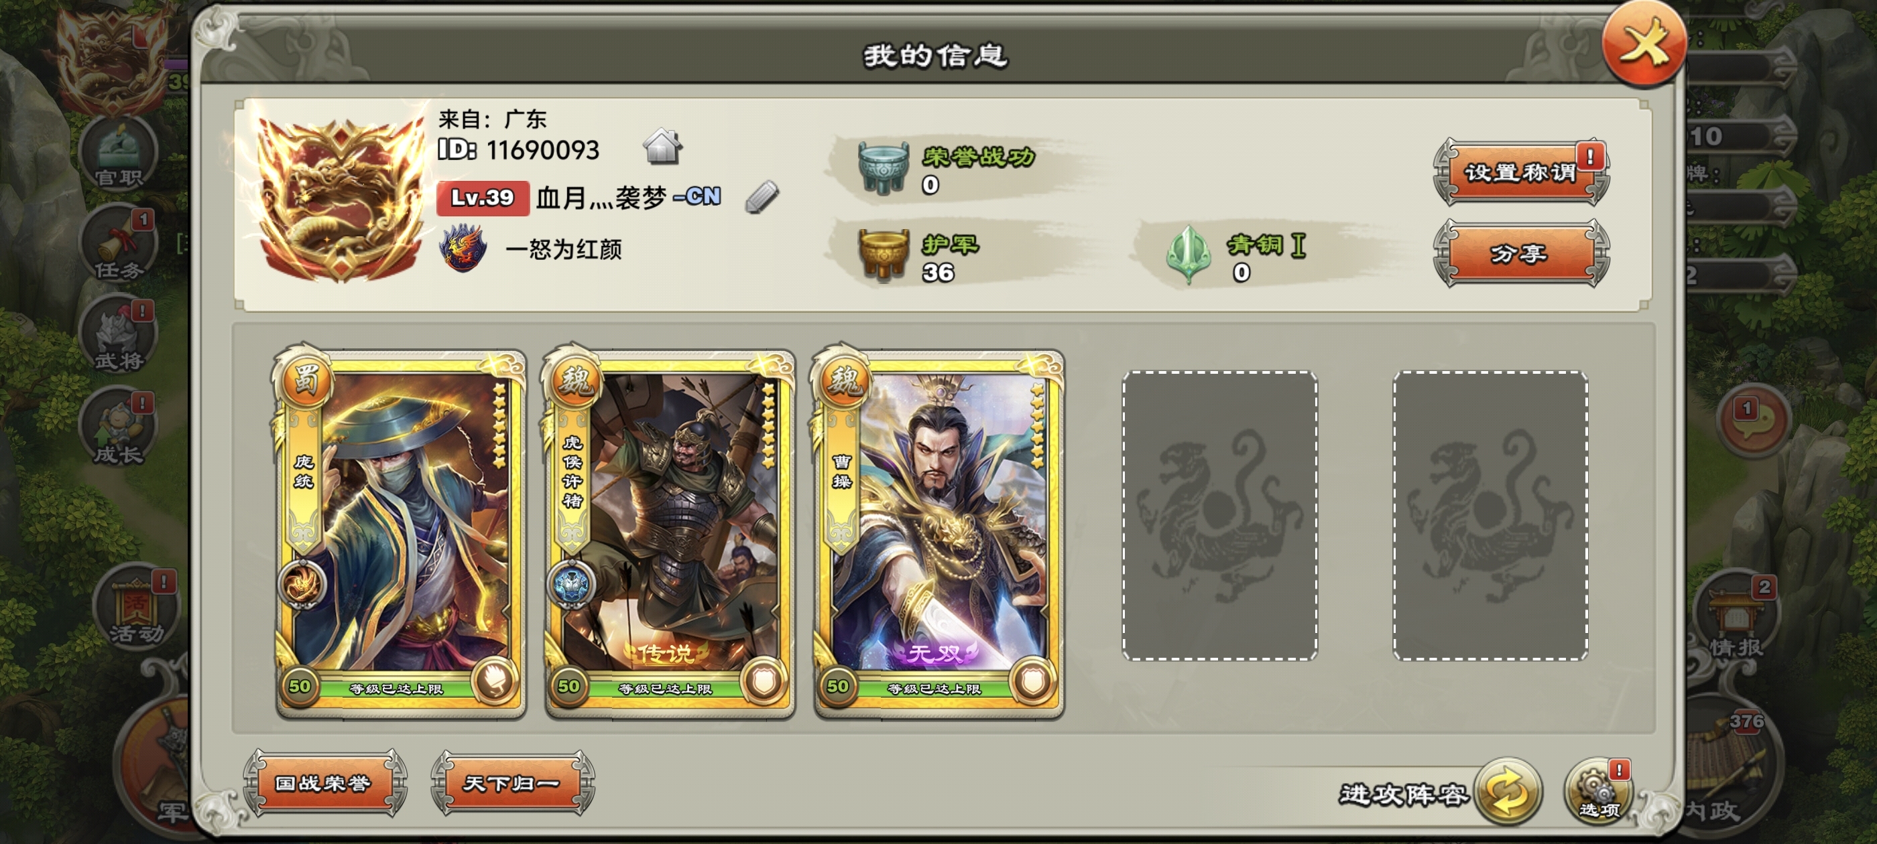This screenshot has width=1877, height=844.
Task: Select the 曹操 hero card
Action: click(938, 532)
